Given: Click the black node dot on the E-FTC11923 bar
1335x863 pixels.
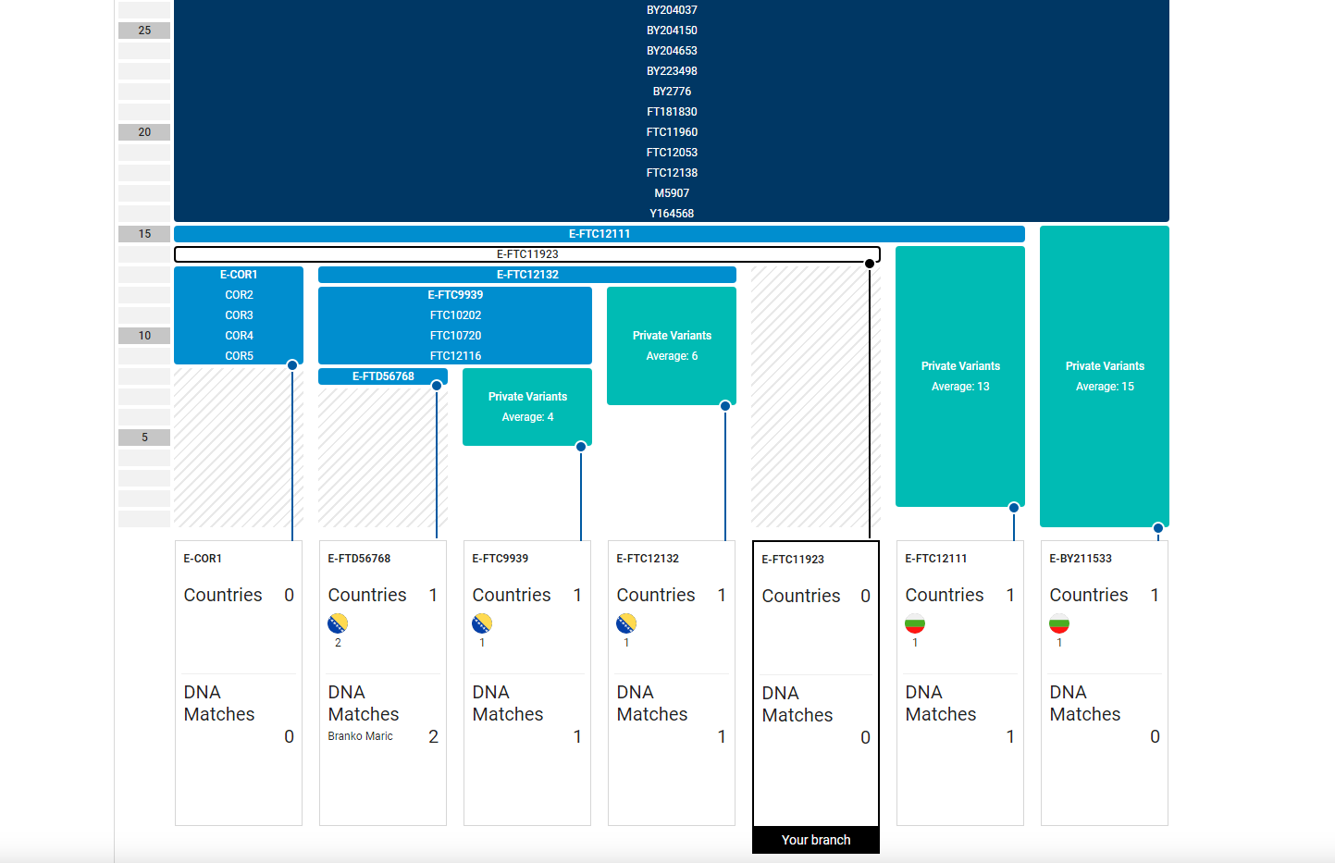Looking at the screenshot, I should (870, 264).
